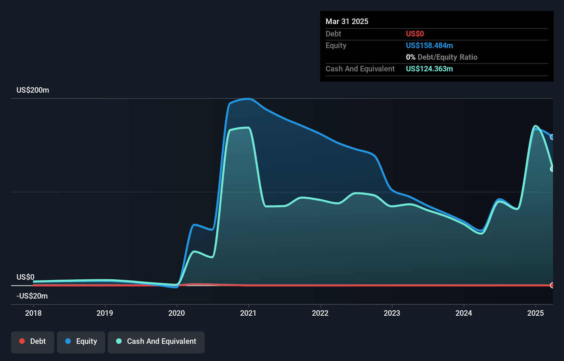Click the Equity row label in tooltip
The image size is (564, 361).
pyautogui.click(x=336, y=45)
